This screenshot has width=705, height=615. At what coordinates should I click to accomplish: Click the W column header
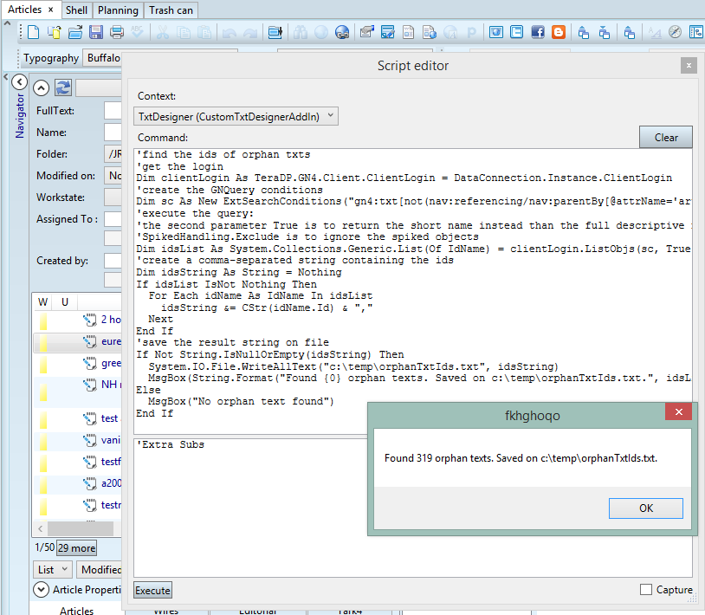(x=42, y=302)
